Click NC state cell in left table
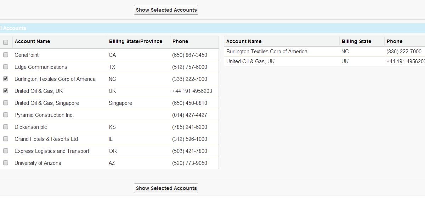The image size is (425, 203). click(x=112, y=79)
